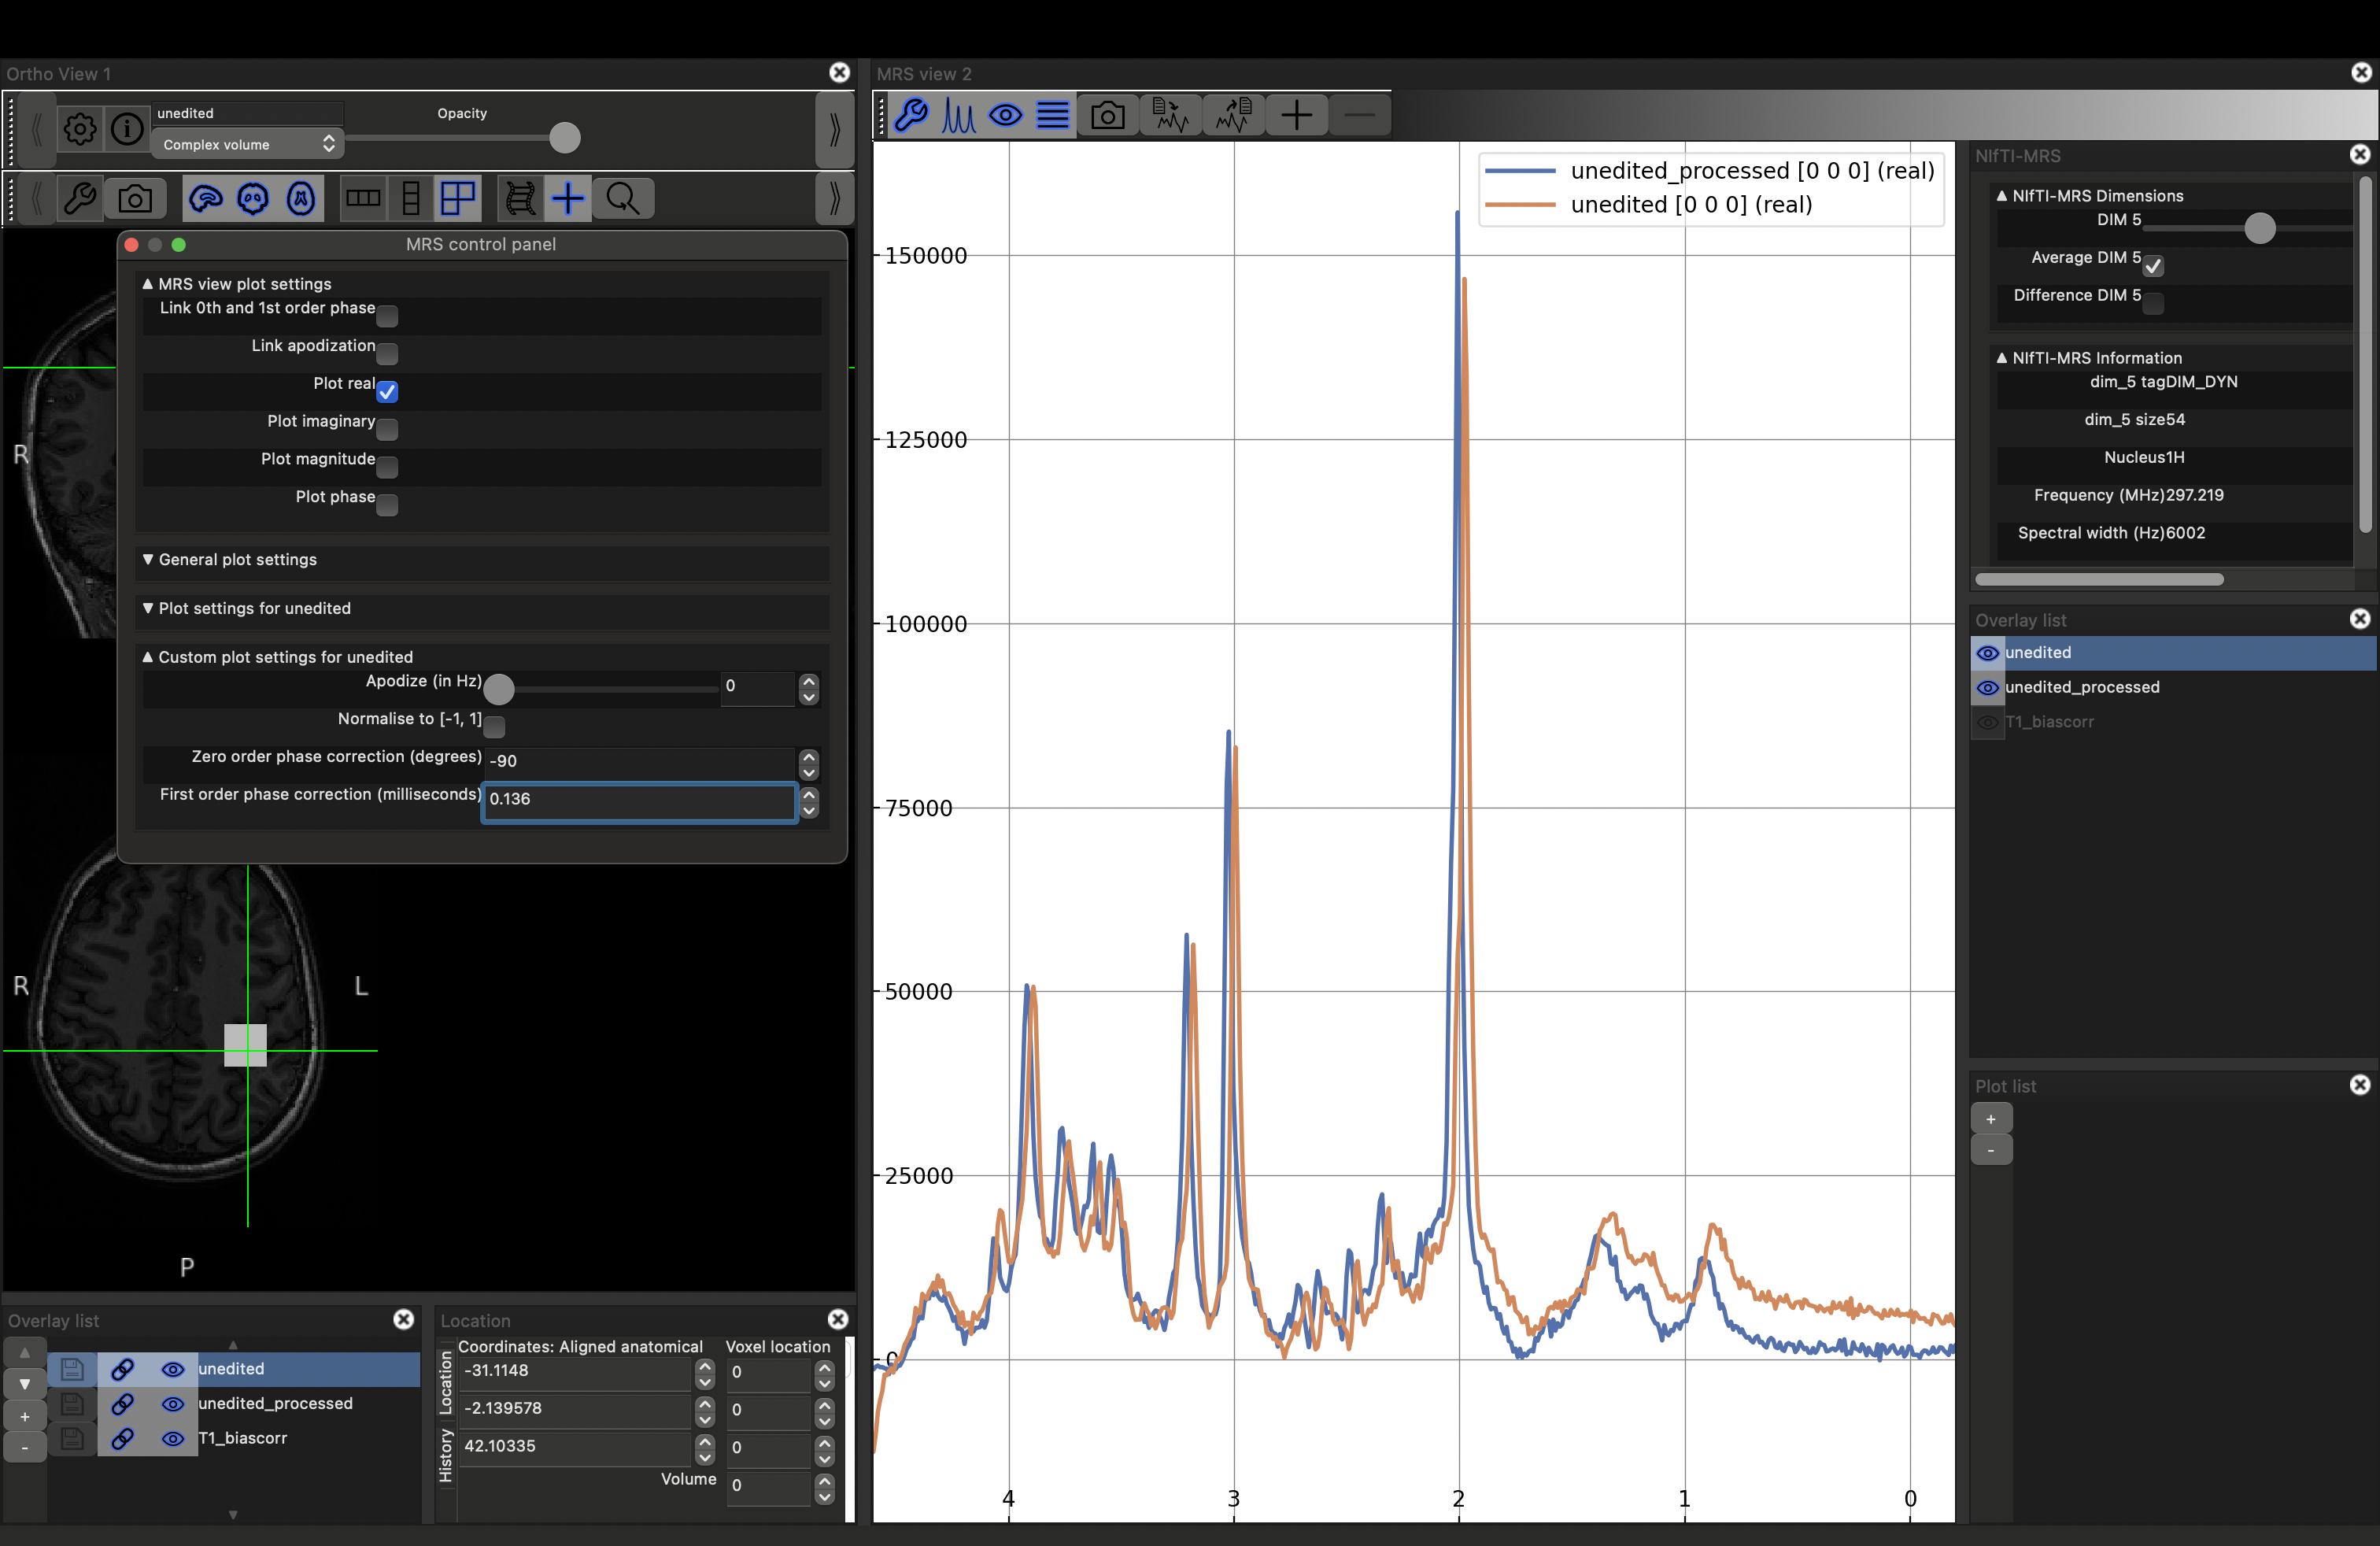Expand General plot settings section
The image size is (2380, 1546).
tap(237, 560)
